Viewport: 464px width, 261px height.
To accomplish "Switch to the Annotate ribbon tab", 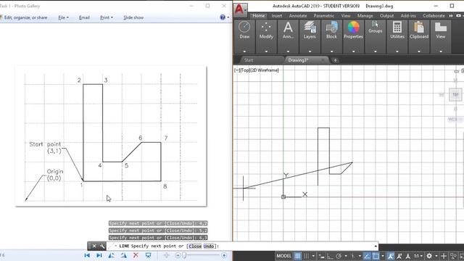I will coord(298,16).
